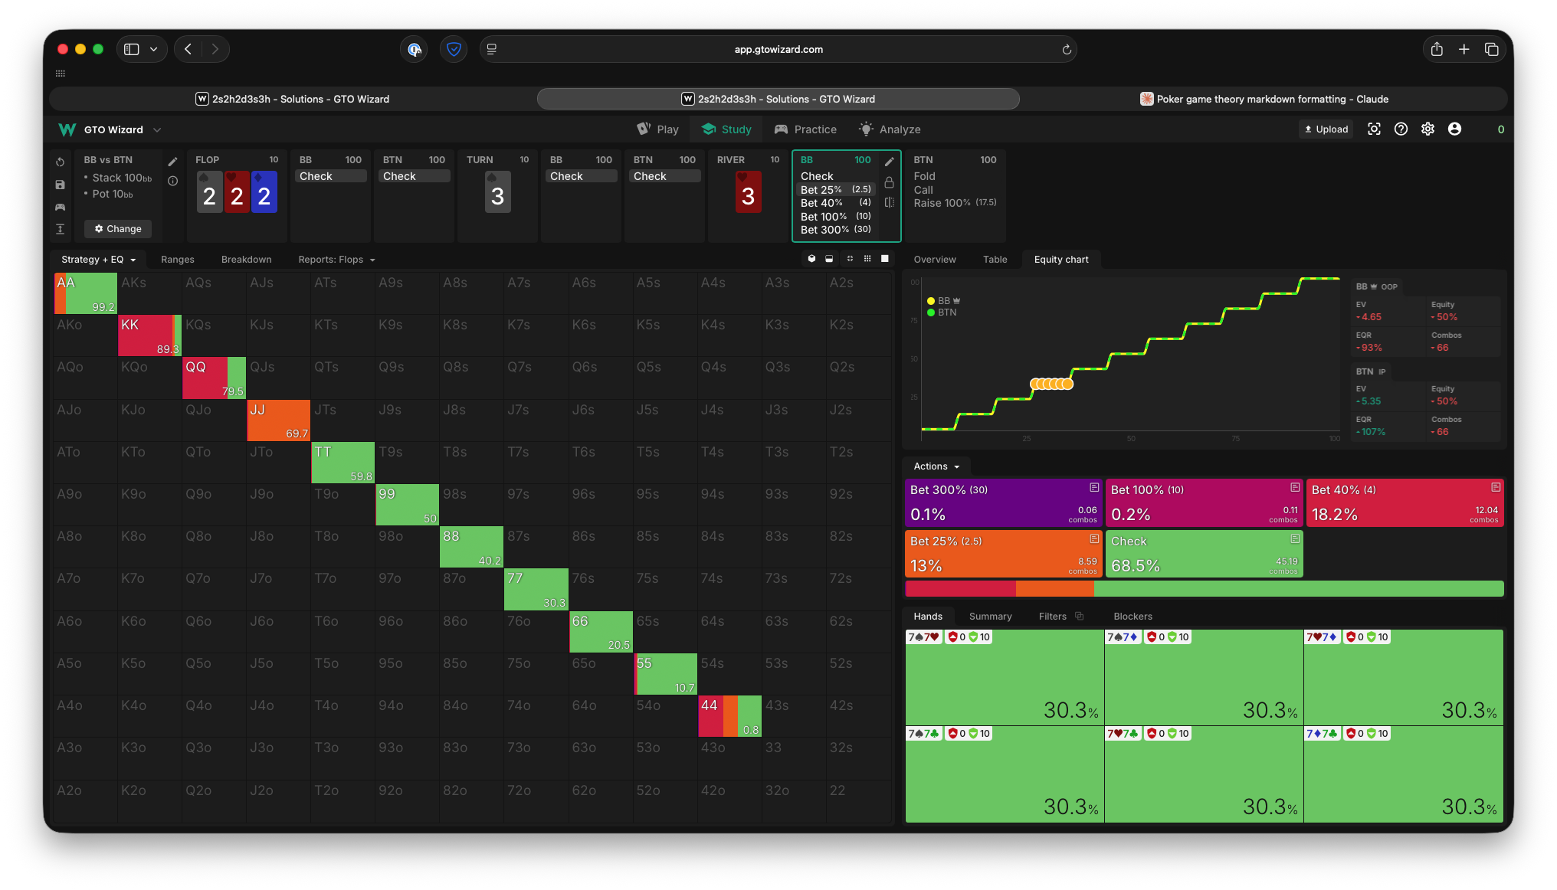Click the Upload button
This screenshot has height=890, width=1557.
click(1326, 129)
